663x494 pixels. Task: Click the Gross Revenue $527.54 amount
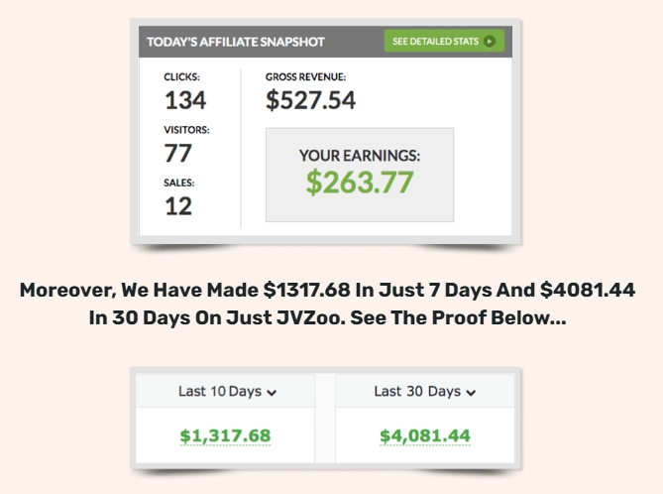click(x=310, y=100)
